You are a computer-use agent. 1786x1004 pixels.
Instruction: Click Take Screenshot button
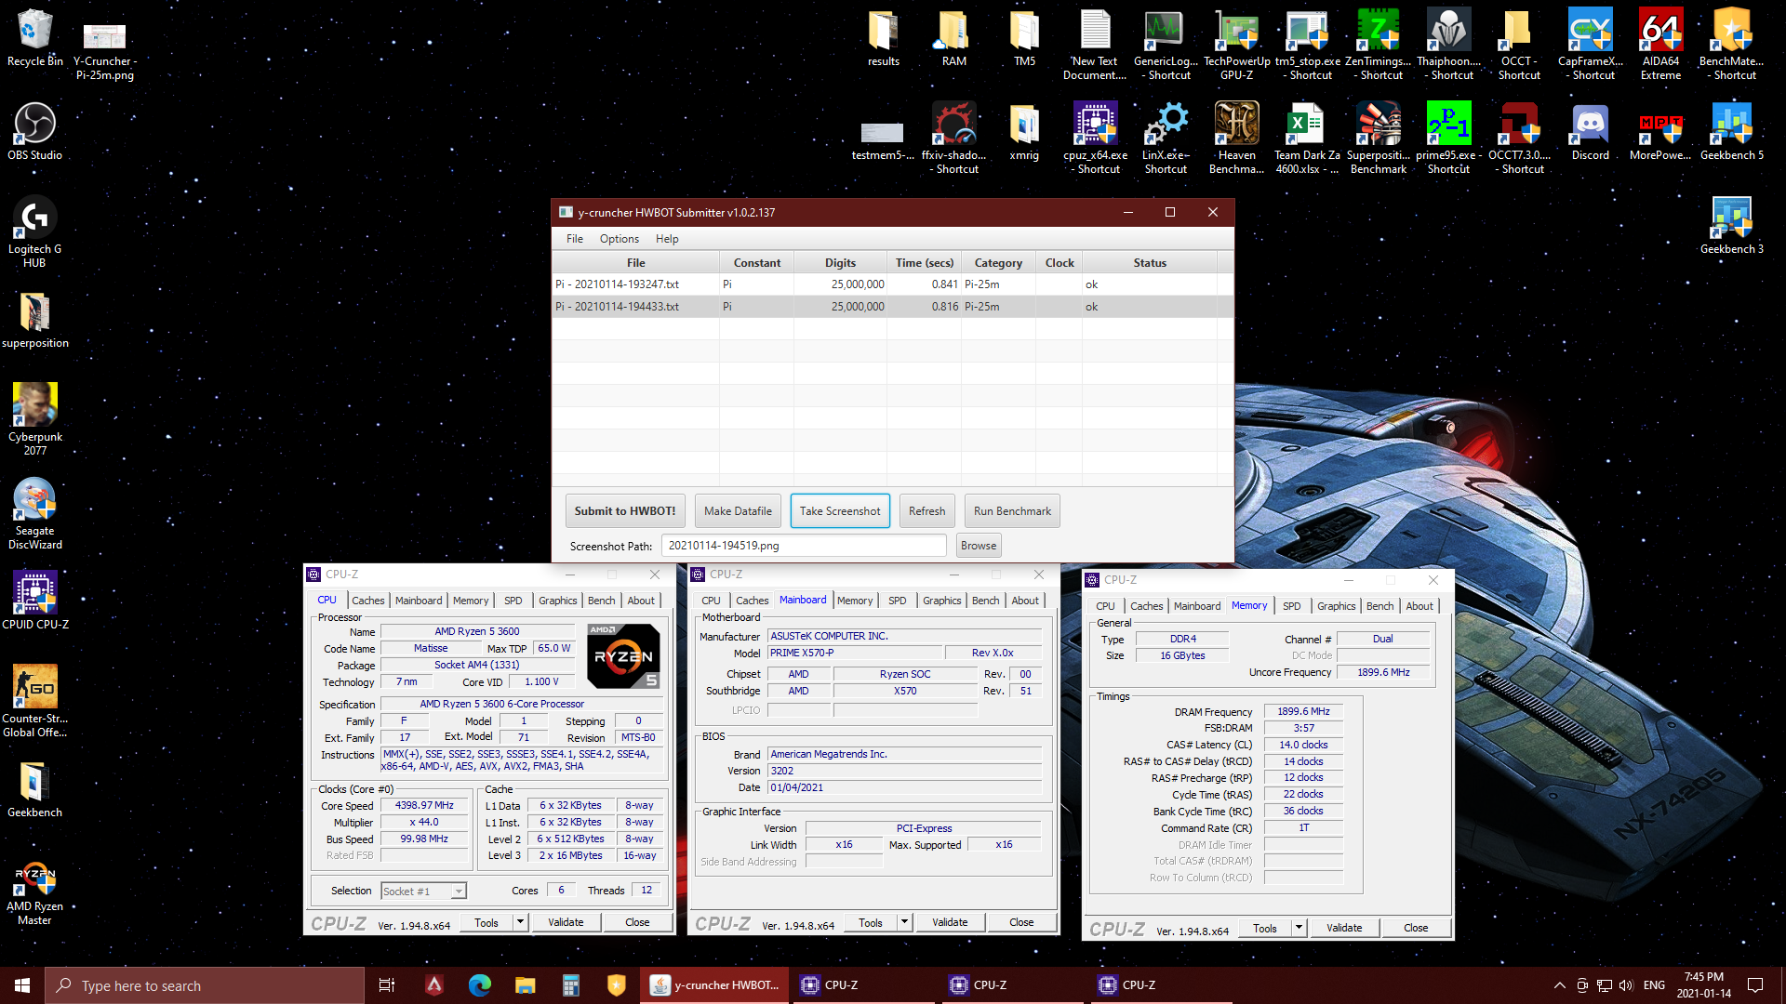[x=840, y=511]
